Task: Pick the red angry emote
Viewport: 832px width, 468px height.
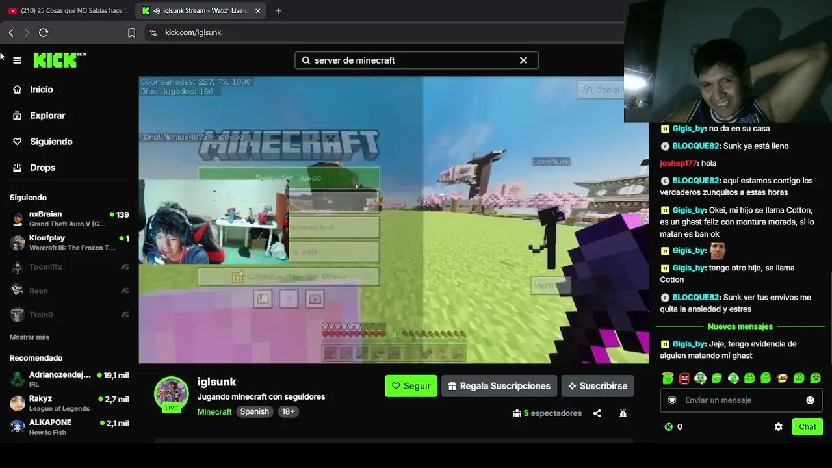Action: pos(684,378)
